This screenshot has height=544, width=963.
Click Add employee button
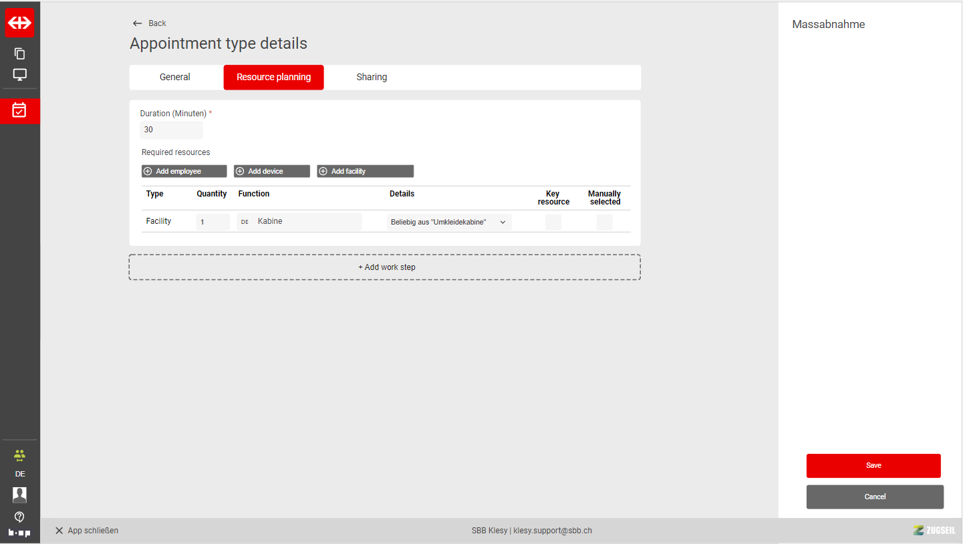184,172
